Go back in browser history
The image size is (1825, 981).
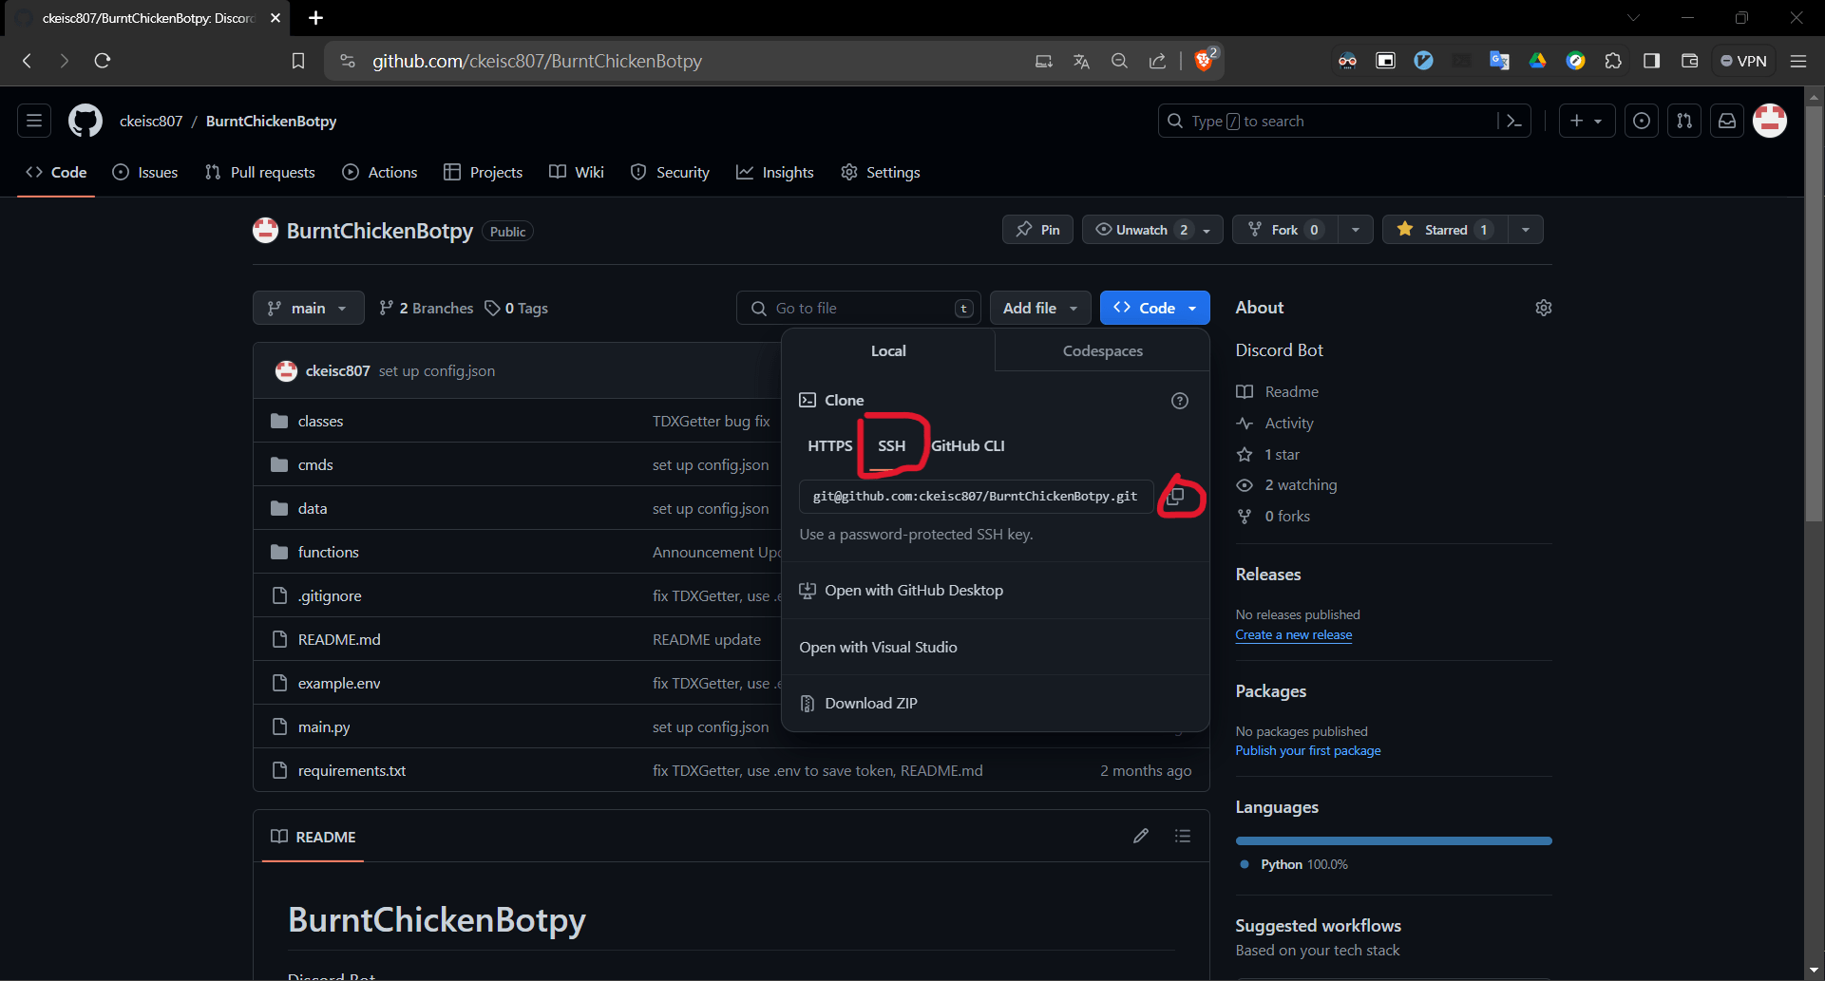pyautogui.click(x=28, y=61)
